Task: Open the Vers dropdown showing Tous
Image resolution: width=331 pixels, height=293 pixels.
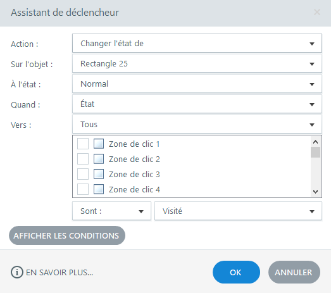Action: click(197, 124)
